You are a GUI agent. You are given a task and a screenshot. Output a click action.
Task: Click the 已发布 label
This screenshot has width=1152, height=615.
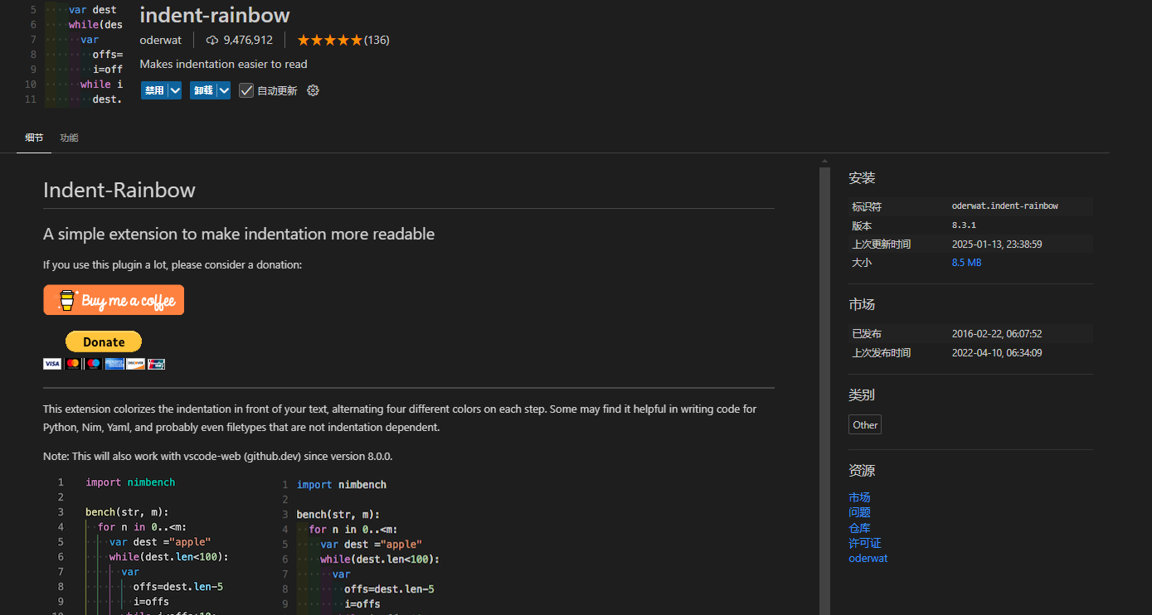[867, 333]
